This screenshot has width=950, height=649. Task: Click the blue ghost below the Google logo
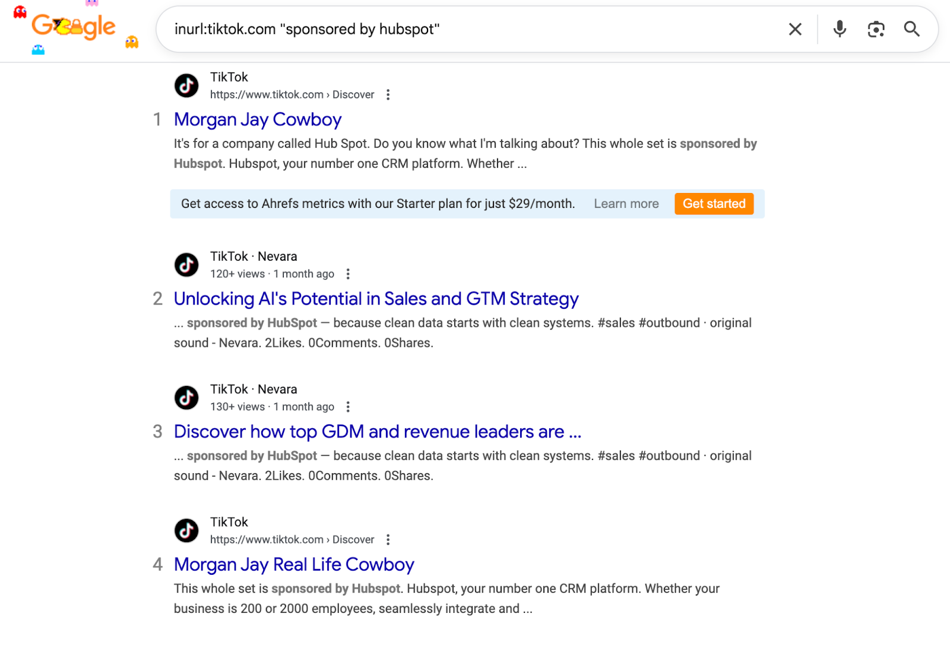(38, 50)
